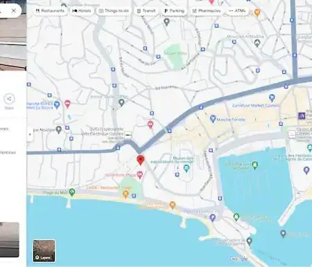Select the Transit filter chip
The image size is (312, 267).
(146, 11)
